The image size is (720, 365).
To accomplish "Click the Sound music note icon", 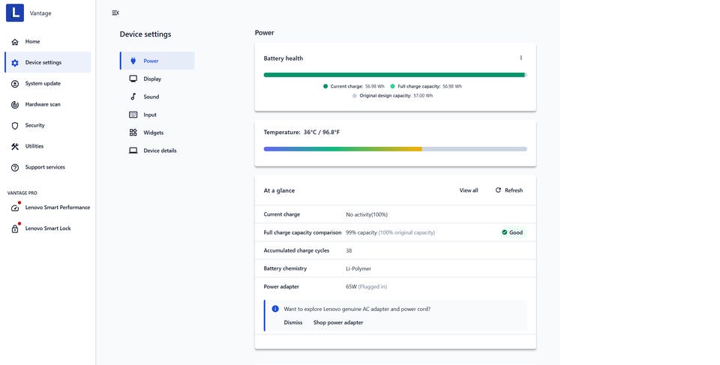I will click(133, 97).
